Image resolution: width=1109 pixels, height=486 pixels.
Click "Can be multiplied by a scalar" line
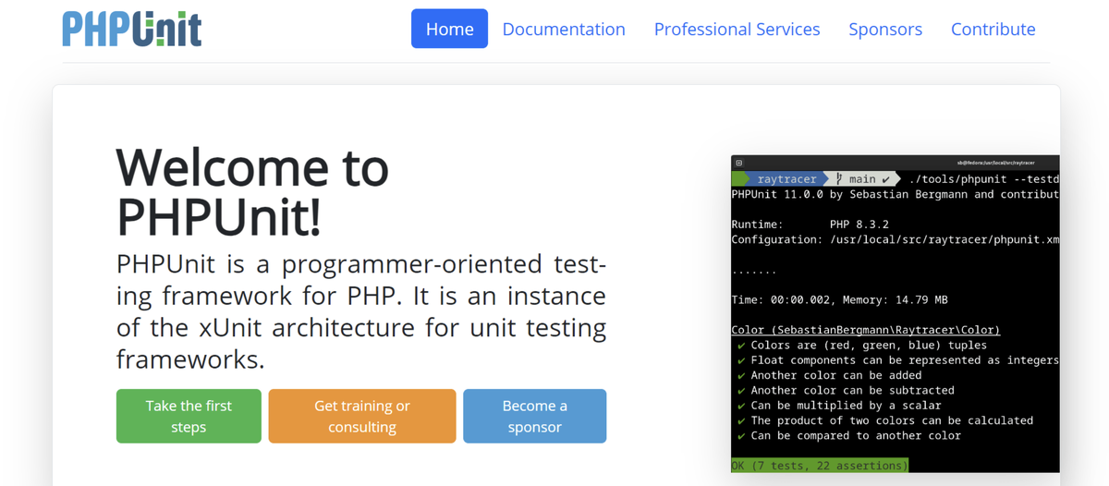pos(839,405)
